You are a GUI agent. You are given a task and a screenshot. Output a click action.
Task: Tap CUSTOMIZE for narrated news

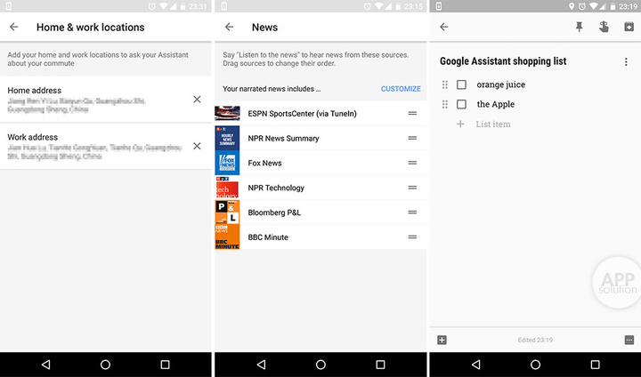[401, 89]
